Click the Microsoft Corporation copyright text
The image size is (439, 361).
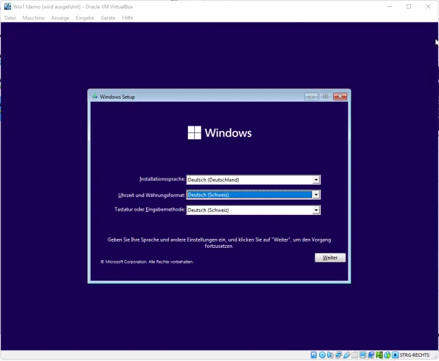coord(147,262)
